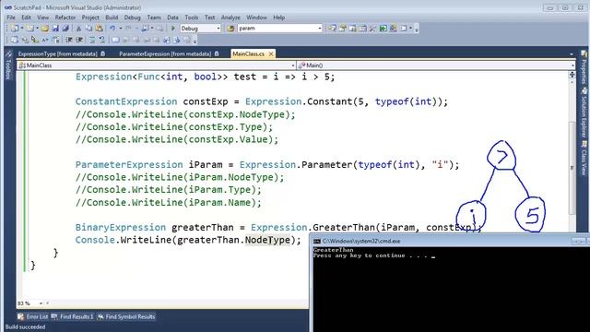Viewport: 590px width, 332px height.
Task: Start debugging with the green play icon
Action: tap(172, 29)
